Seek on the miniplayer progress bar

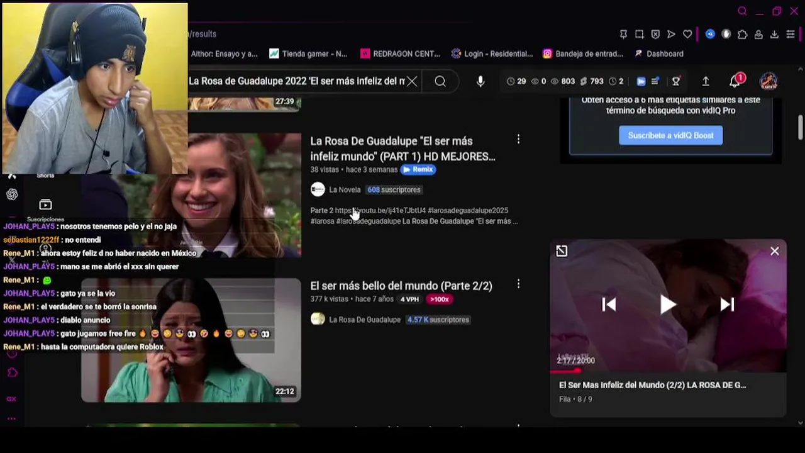[x=668, y=371]
